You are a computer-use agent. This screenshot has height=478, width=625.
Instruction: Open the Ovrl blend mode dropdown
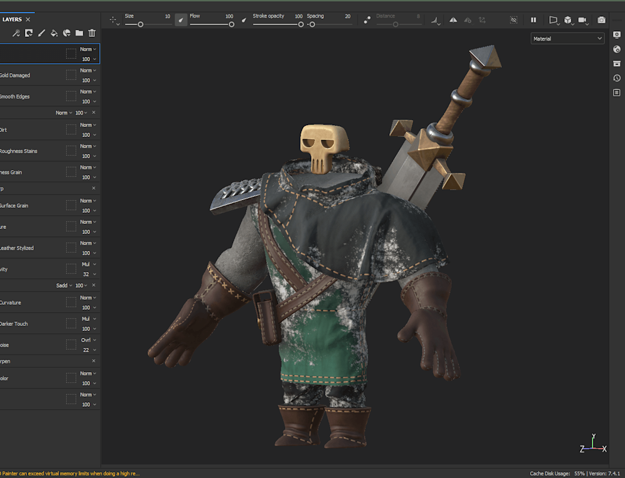coord(88,340)
